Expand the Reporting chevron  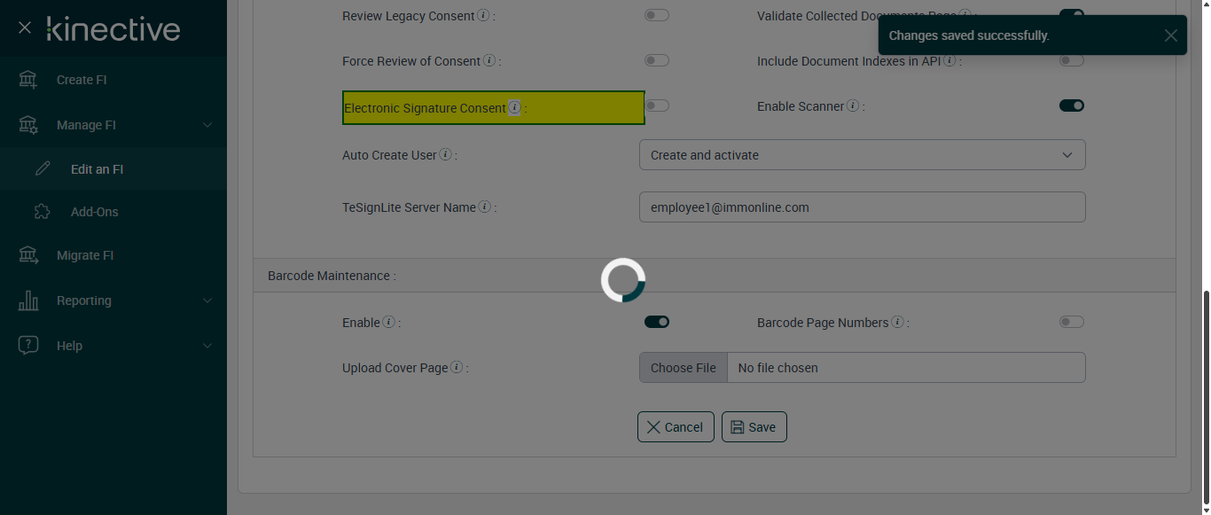pyautogui.click(x=207, y=300)
